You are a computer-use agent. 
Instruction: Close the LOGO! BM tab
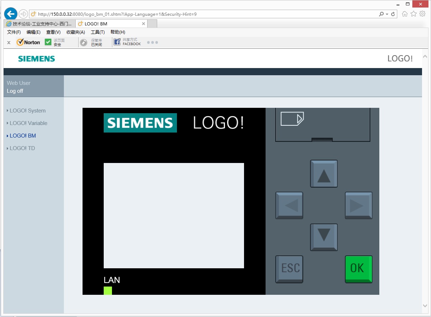point(144,24)
